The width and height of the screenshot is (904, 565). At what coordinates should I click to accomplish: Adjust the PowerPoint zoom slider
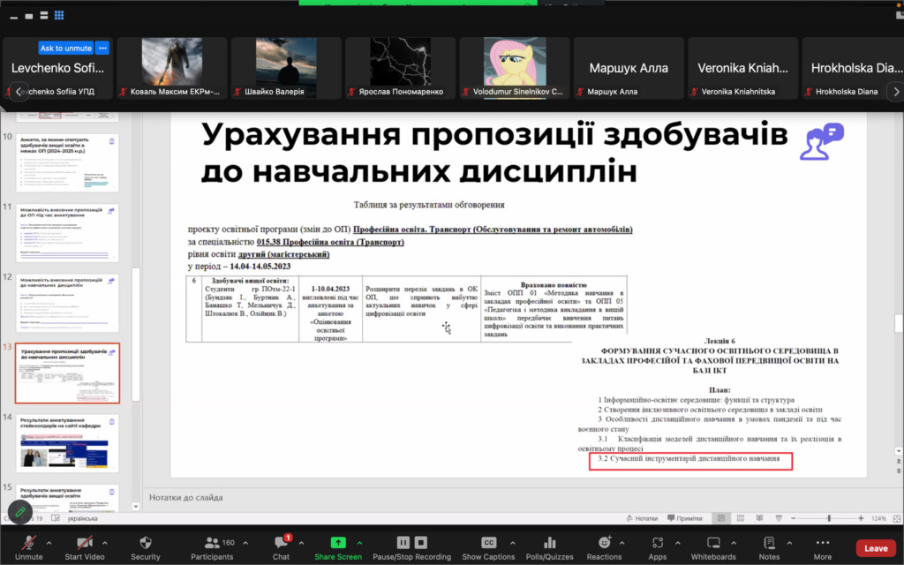click(830, 518)
